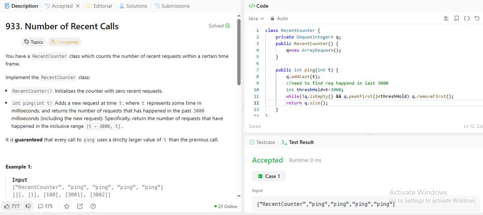
Task: Click the 25 Online indicator
Action: pos(226,206)
